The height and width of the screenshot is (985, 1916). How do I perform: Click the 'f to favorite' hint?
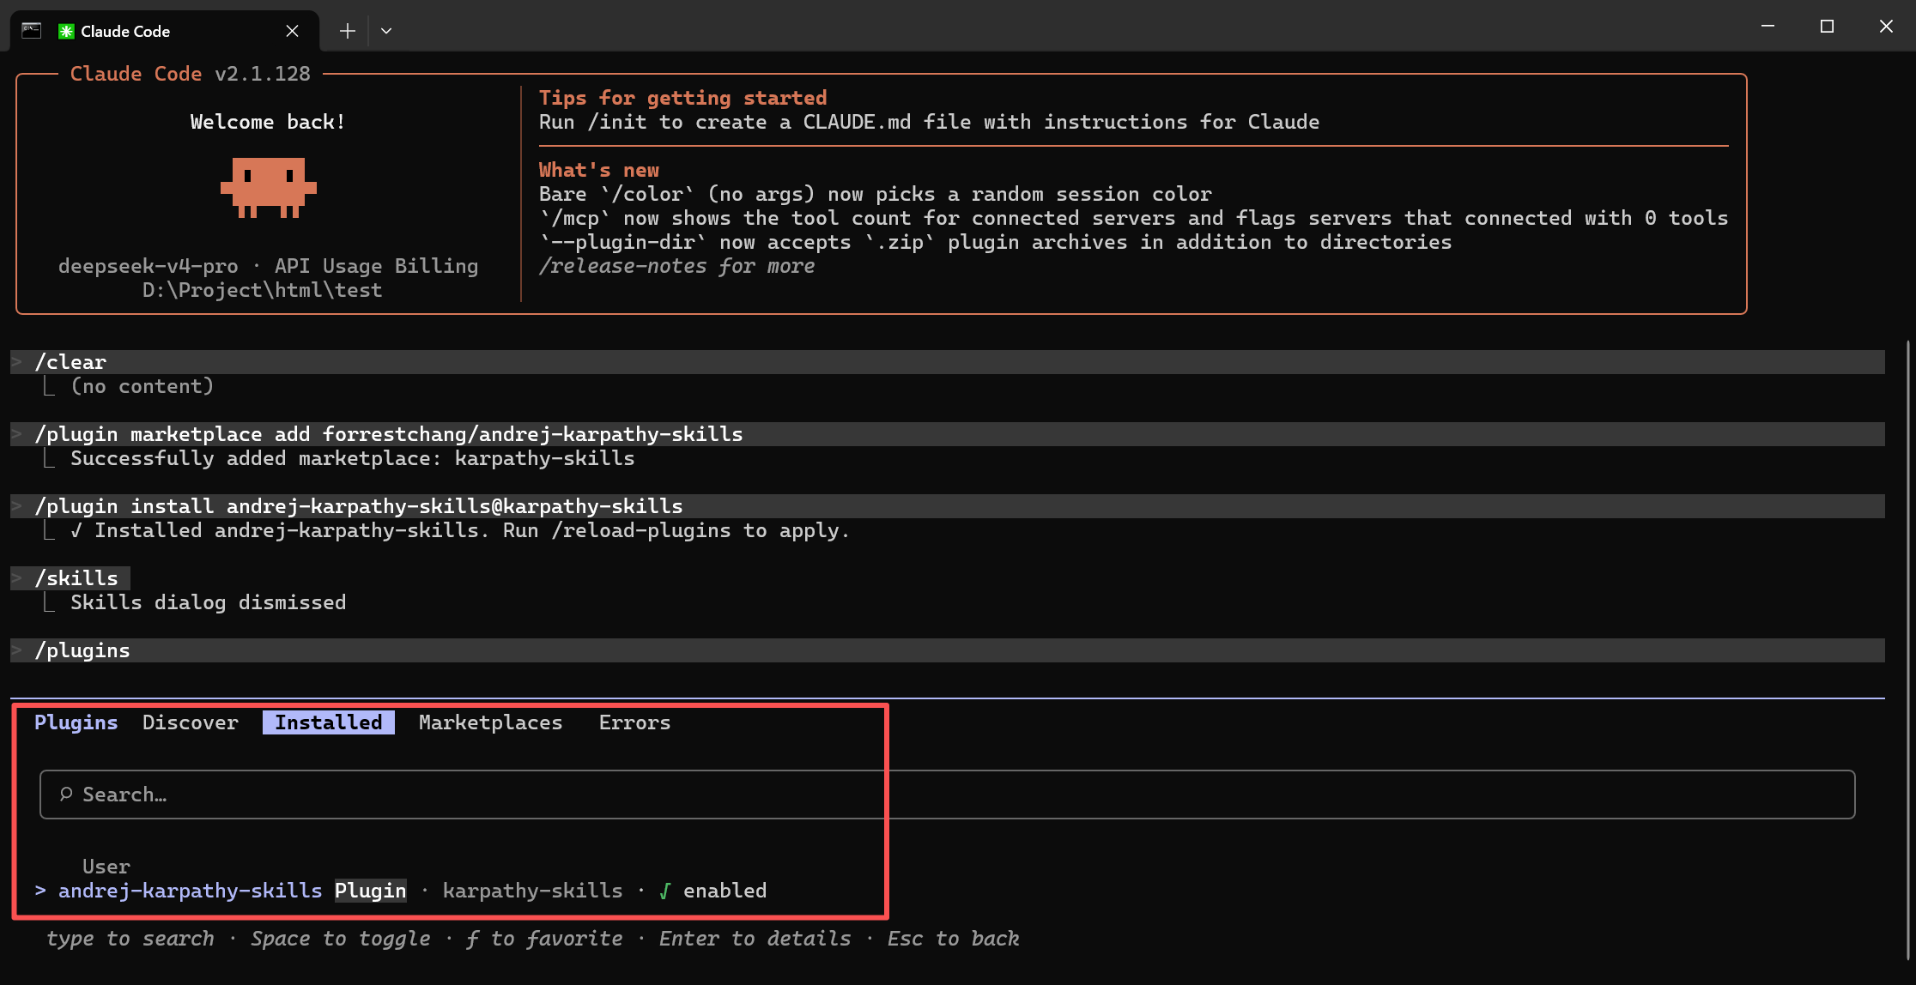coord(545,939)
